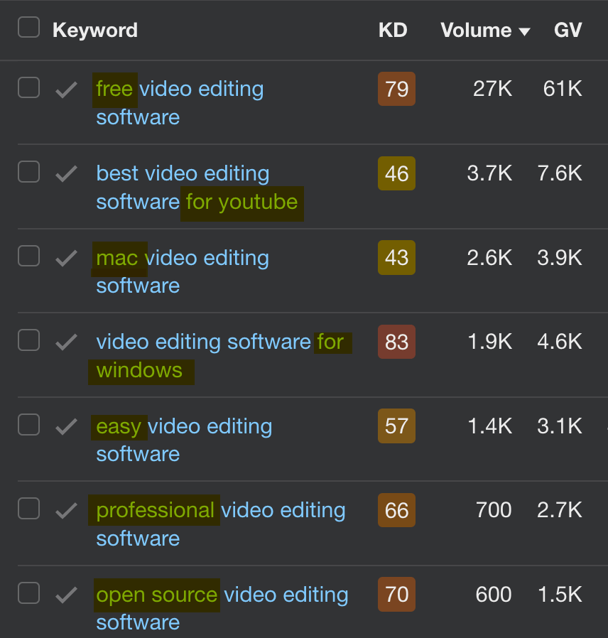Click the checkmark icon beside "open source video editing software"

click(65, 593)
